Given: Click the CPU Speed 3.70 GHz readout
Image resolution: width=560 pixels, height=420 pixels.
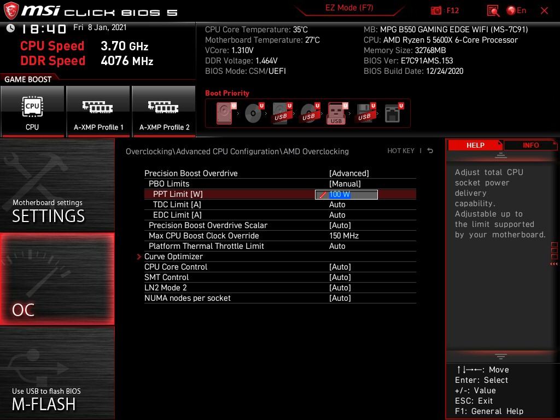Looking at the screenshot, I should coord(84,46).
